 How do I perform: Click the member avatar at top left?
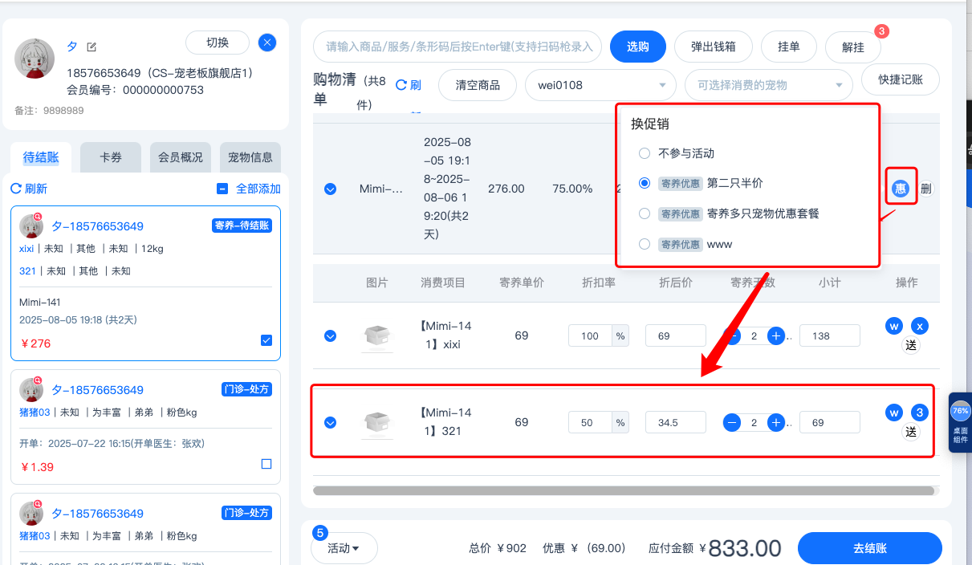point(35,59)
